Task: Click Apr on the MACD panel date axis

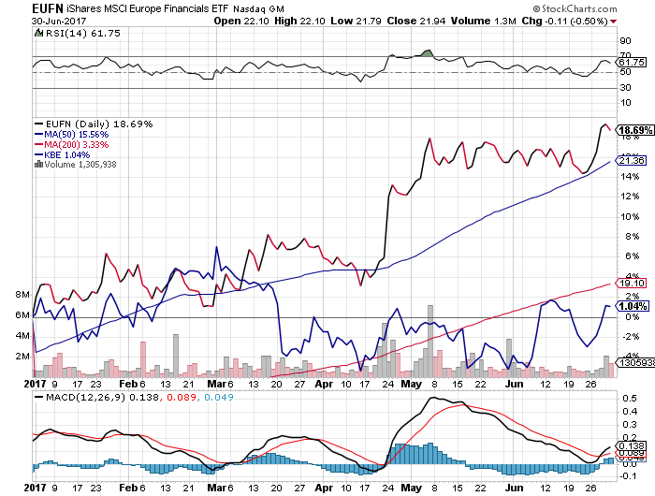Action: pyautogui.click(x=324, y=488)
